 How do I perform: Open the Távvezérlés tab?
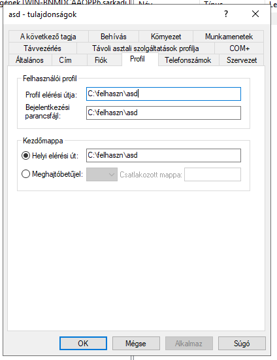tap(42, 48)
